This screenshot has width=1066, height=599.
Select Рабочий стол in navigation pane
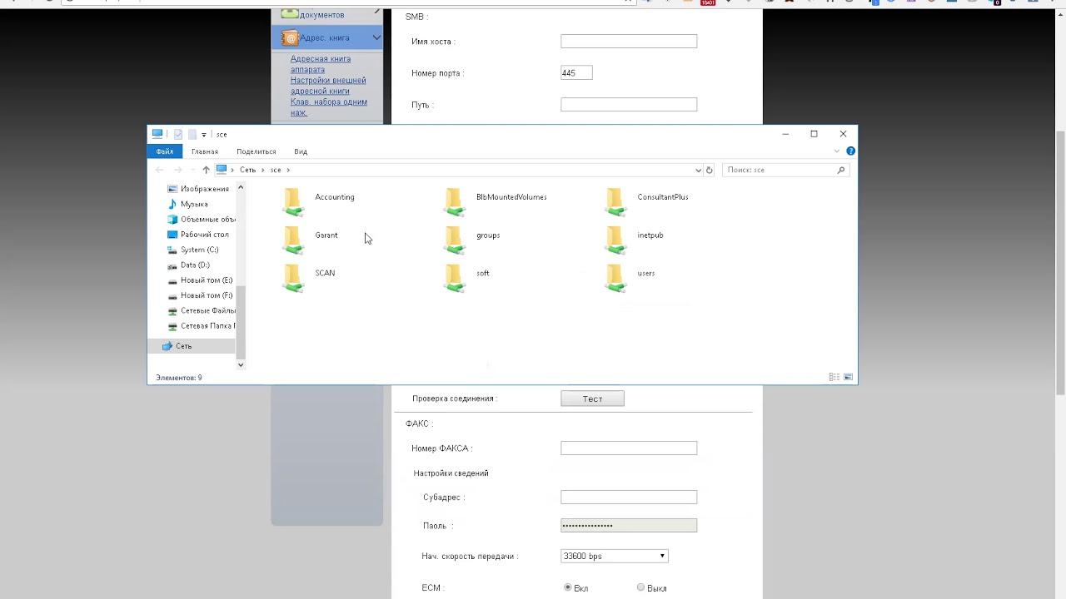coord(198,235)
